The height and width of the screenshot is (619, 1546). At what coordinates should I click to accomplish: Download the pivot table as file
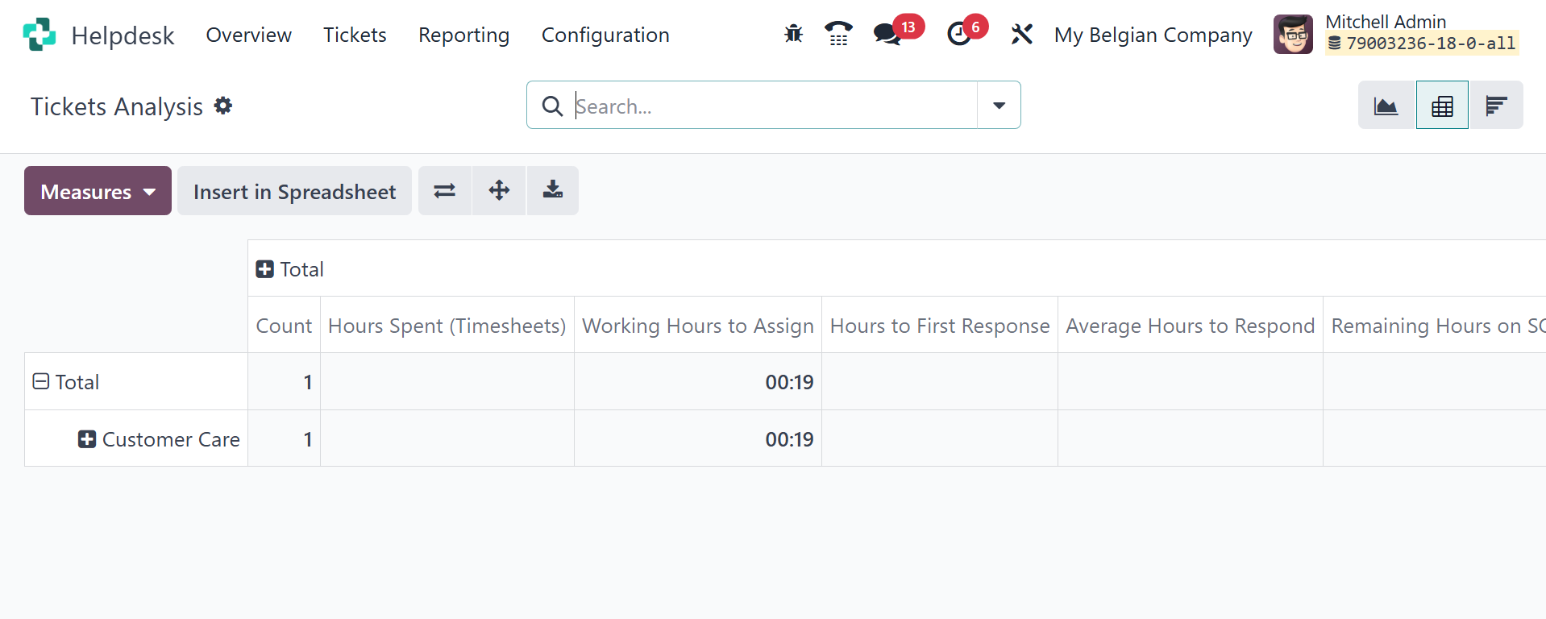click(x=553, y=191)
